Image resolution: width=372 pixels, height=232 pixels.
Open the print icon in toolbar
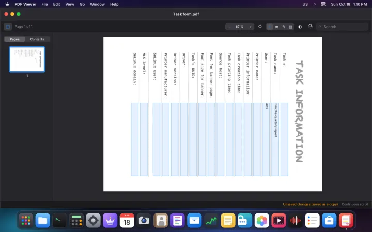click(x=310, y=26)
